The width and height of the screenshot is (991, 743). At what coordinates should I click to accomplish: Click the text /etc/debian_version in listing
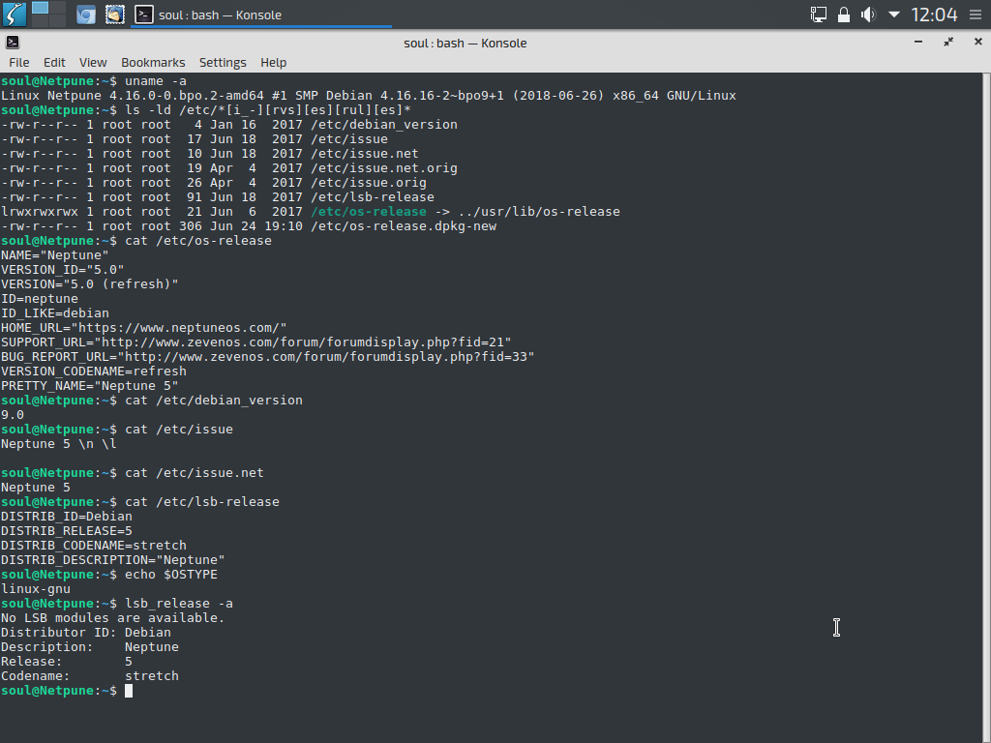point(384,125)
